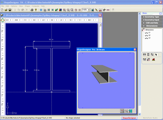Click the zoom window magnifier icon
This screenshot has width=163, height=120.
pos(72,10)
